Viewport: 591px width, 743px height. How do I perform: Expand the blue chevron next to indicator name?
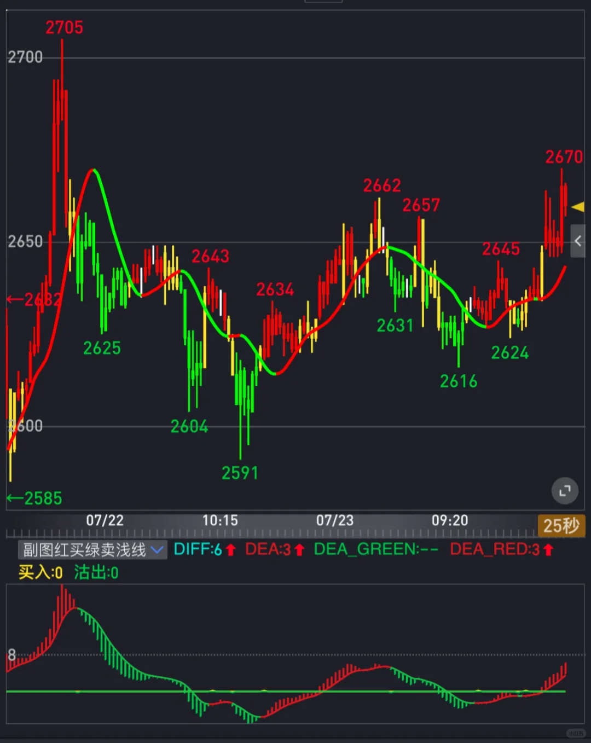click(156, 550)
